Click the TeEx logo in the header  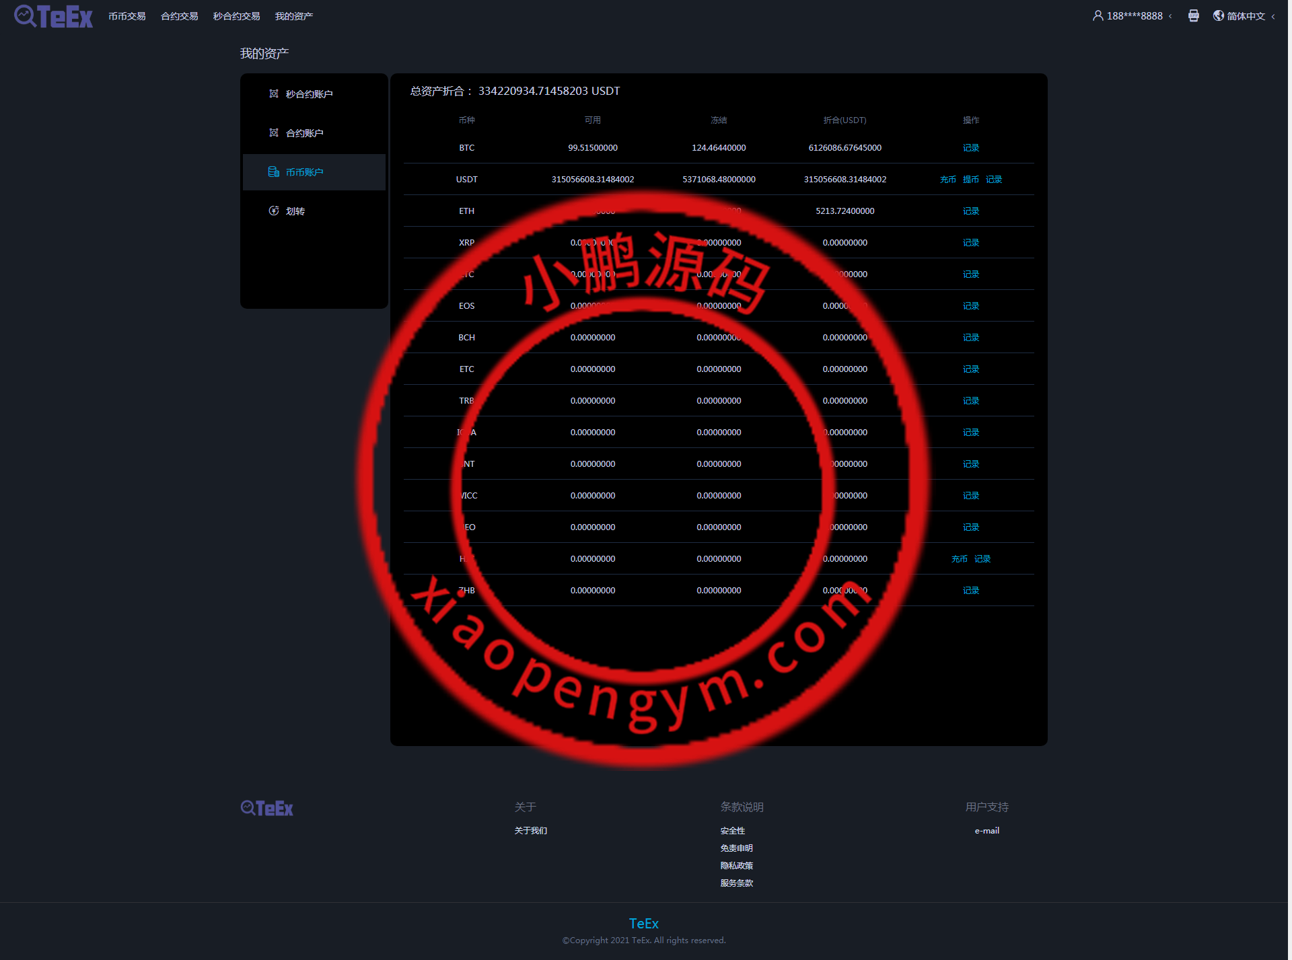pyautogui.click(x=52, y=16)
